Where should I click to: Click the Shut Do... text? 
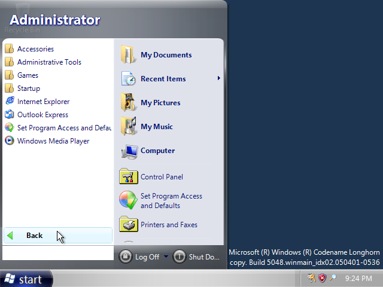click(204, 257)
